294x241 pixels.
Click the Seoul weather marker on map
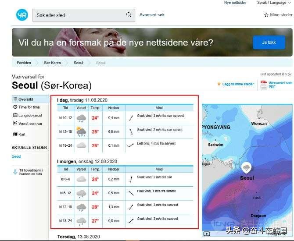246,167
